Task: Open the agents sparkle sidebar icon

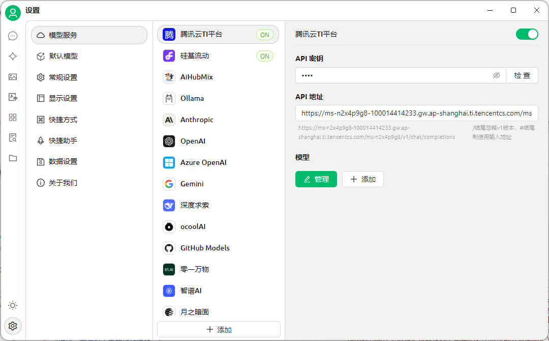Action: click(x=13, y=56)
